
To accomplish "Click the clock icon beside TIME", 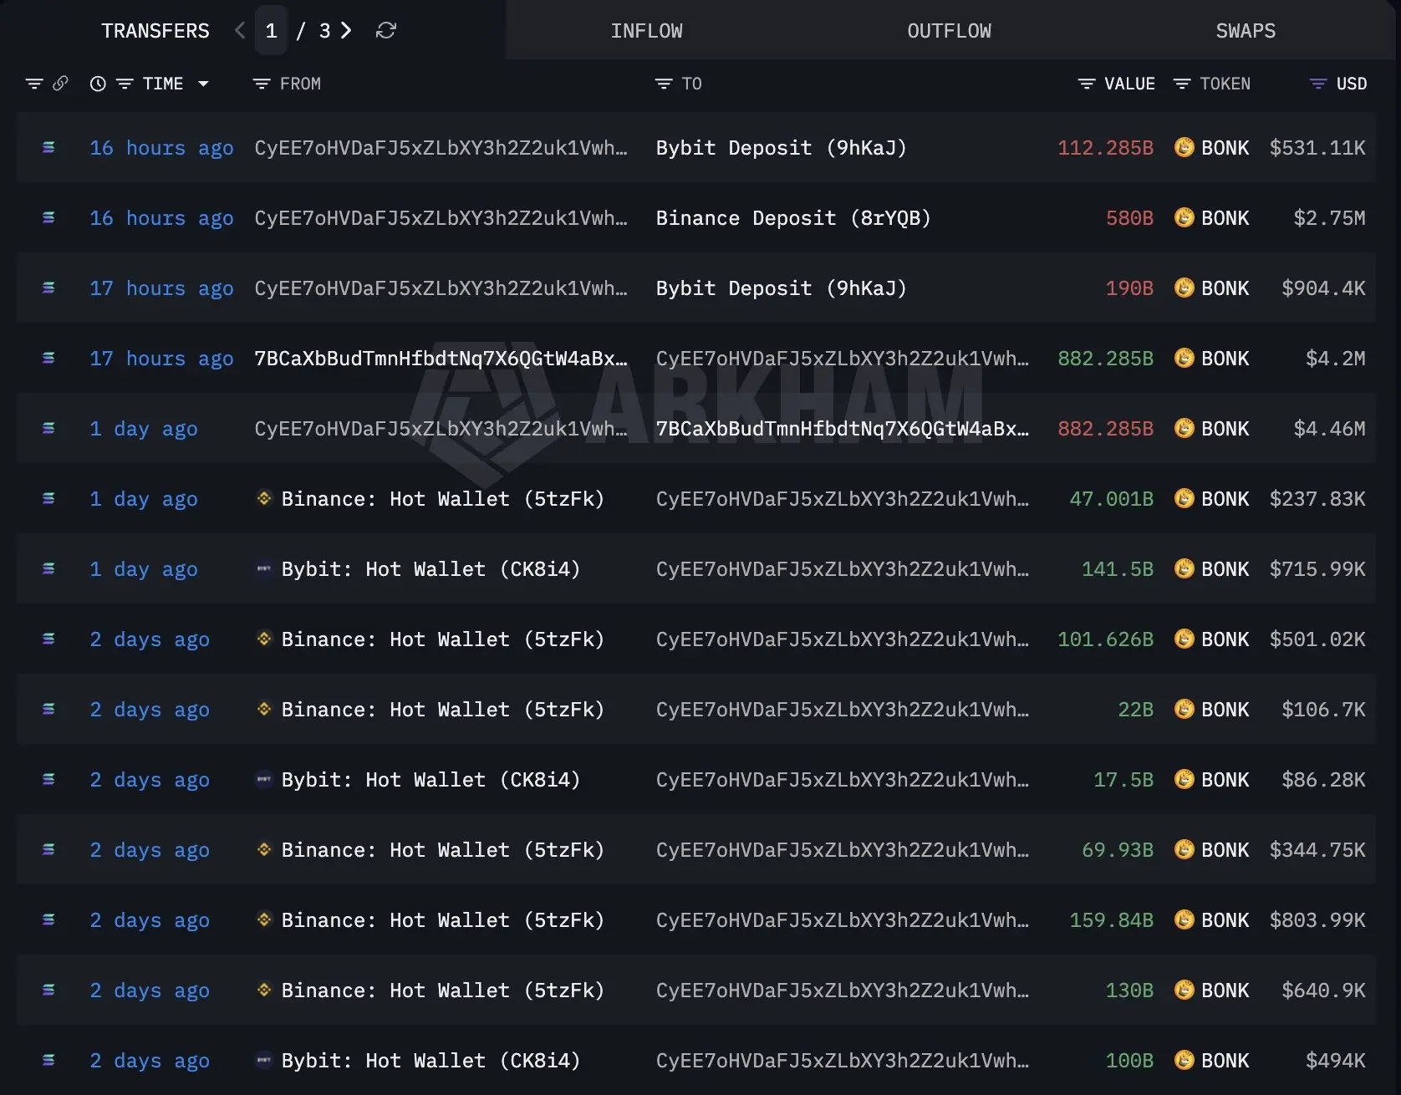I will tap(98, 84).
